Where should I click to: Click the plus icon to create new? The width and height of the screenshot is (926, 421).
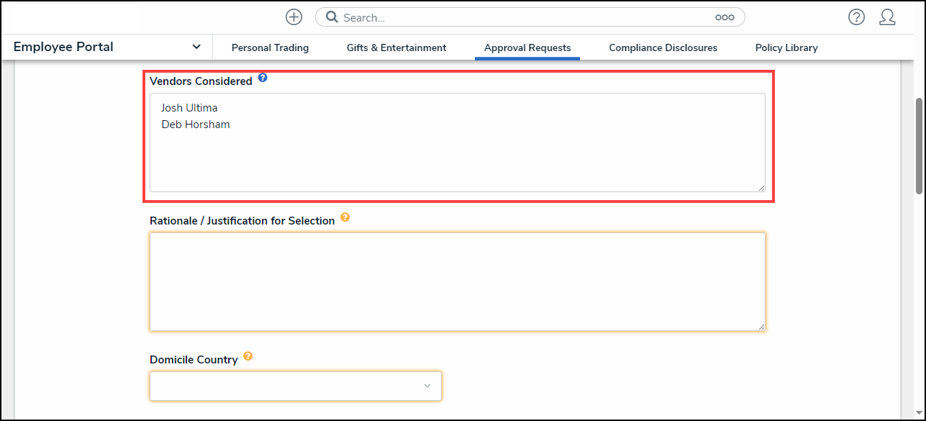294,17
